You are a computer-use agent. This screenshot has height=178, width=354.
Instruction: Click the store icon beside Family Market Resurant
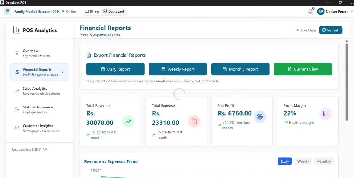pyautogui.click(x=7, y=12)
